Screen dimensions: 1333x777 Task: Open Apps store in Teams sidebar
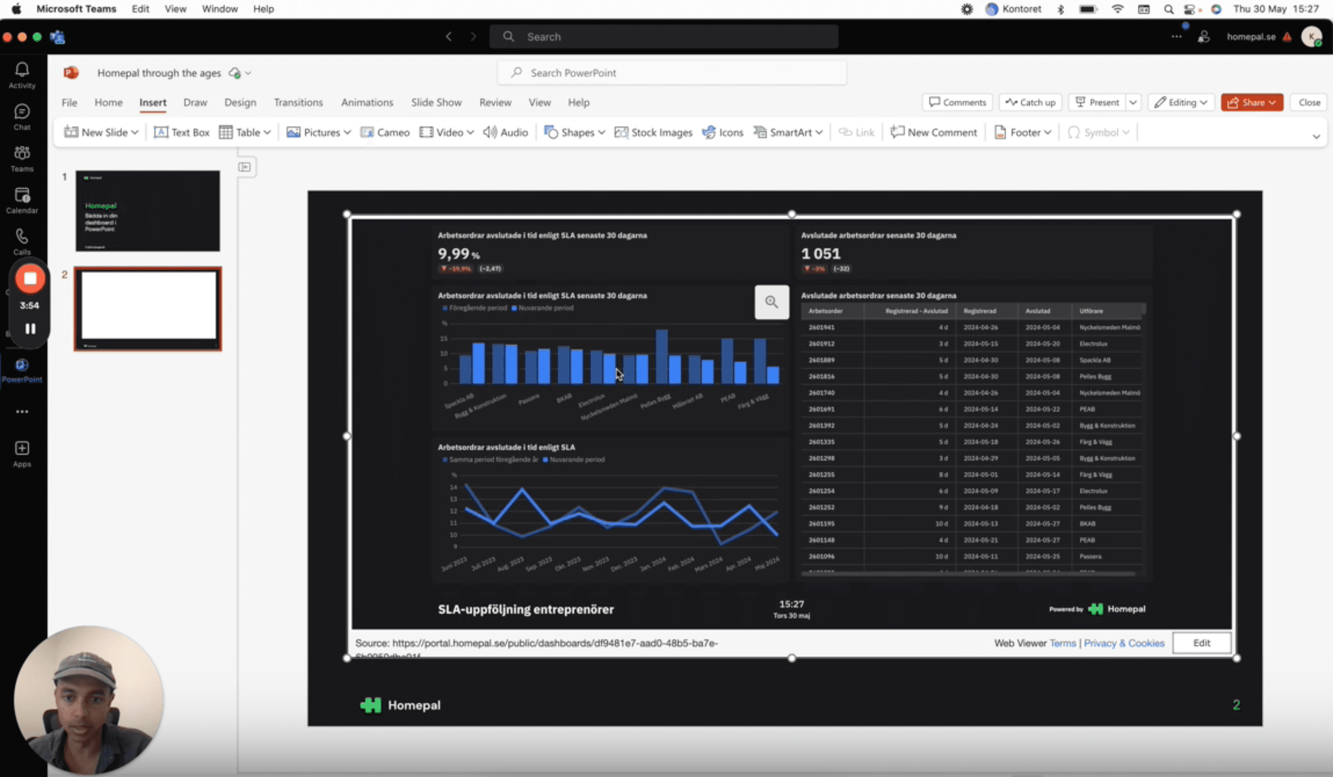22,454
